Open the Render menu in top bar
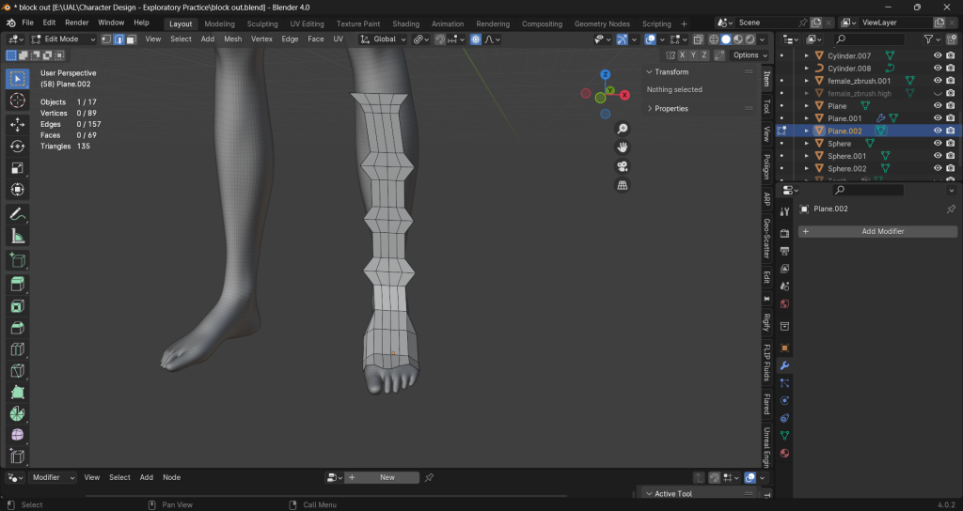Viewport: 963px width, 511px height. coord(77,23)
